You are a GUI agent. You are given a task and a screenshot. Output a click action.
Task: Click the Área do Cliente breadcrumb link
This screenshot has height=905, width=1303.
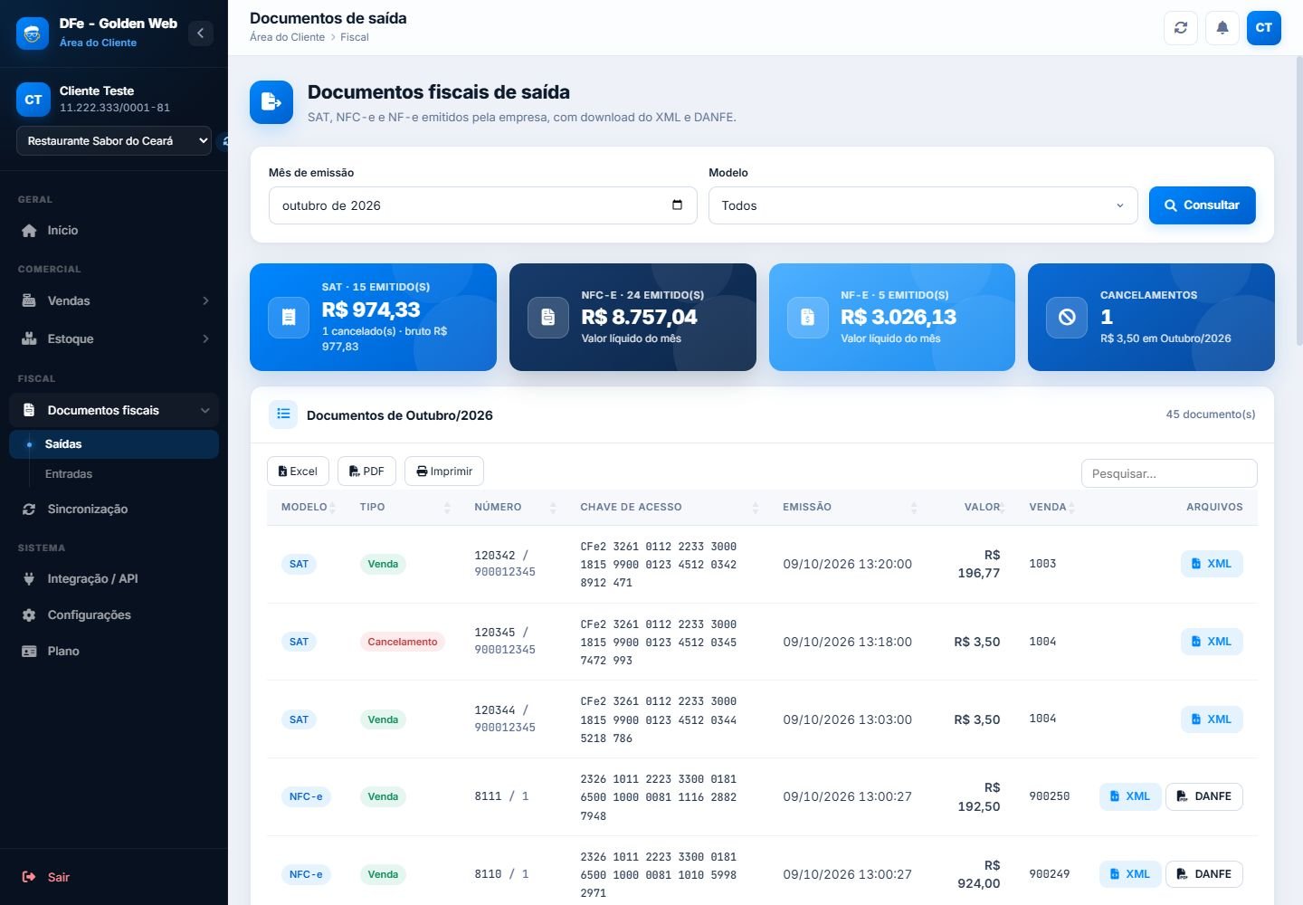pos(287,37)
